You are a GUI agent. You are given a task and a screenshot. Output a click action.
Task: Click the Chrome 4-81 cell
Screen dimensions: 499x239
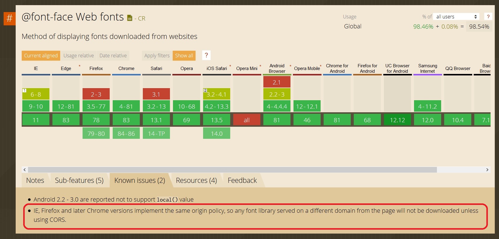126,106
